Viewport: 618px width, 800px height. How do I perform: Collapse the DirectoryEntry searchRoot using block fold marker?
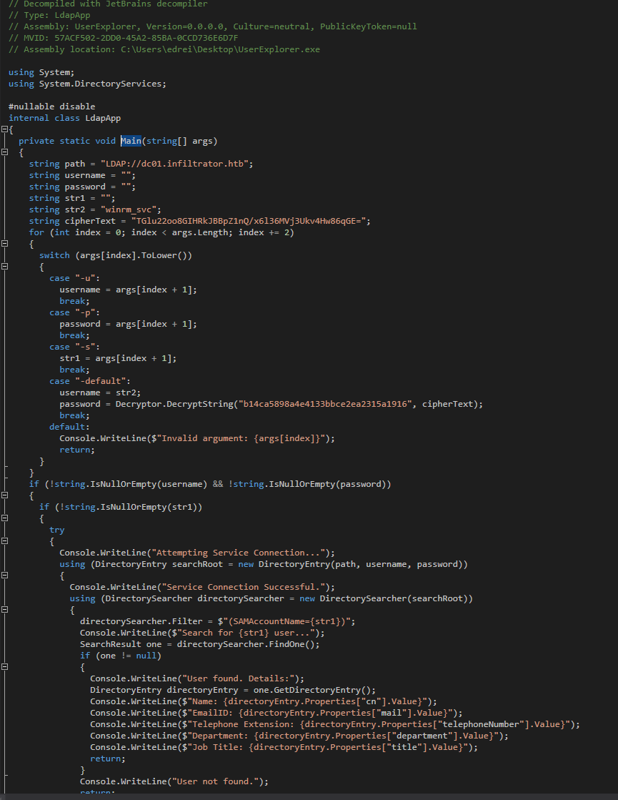[4, 575]
